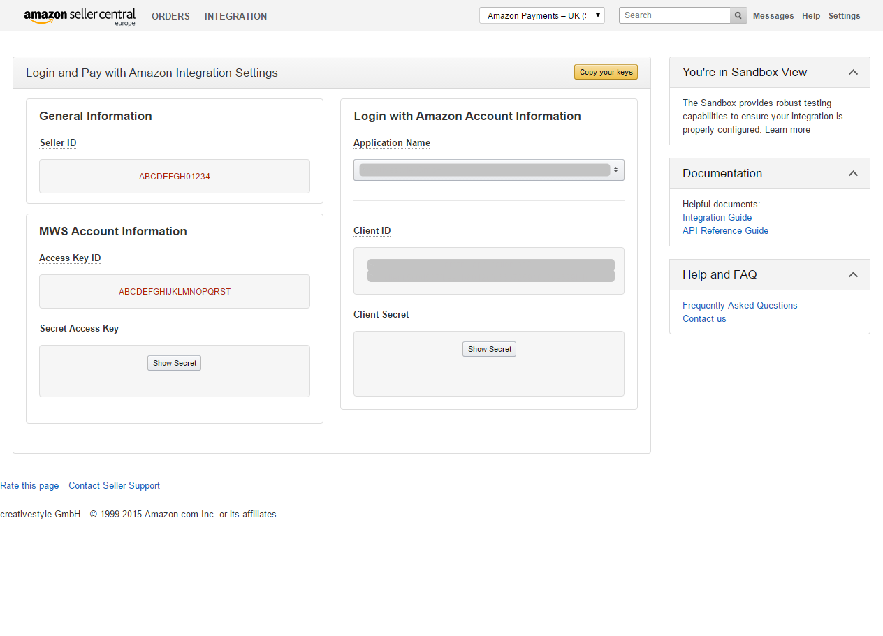Open the Orders menu

point(170,16)
